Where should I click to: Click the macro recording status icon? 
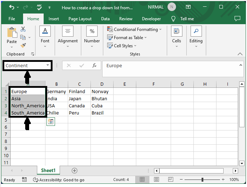click(x=24, y=180)
